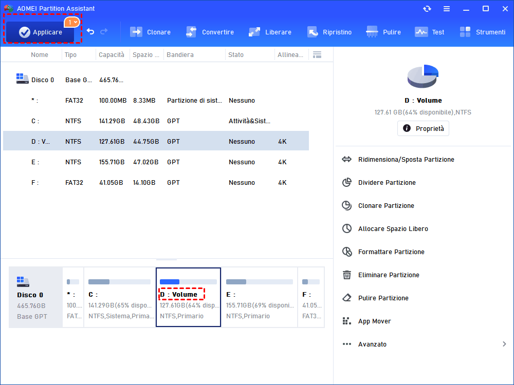
Task: Toggle column view settings icon
Action: coord(317,55)
